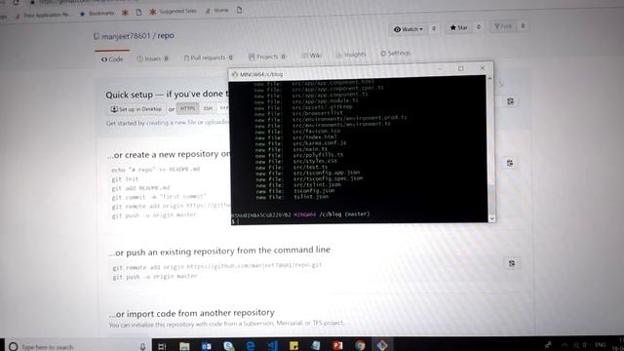Open the fork count beside Fork
The image size is (624, 351).
pos(523,26)
